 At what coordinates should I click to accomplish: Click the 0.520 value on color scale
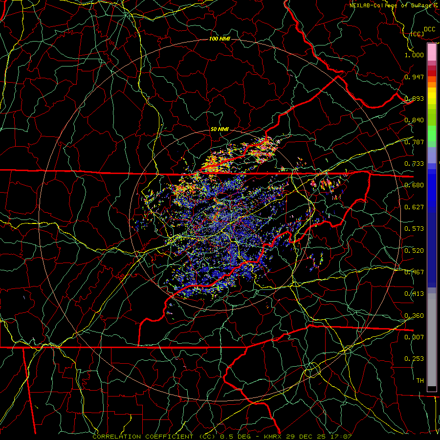(414, 251)
